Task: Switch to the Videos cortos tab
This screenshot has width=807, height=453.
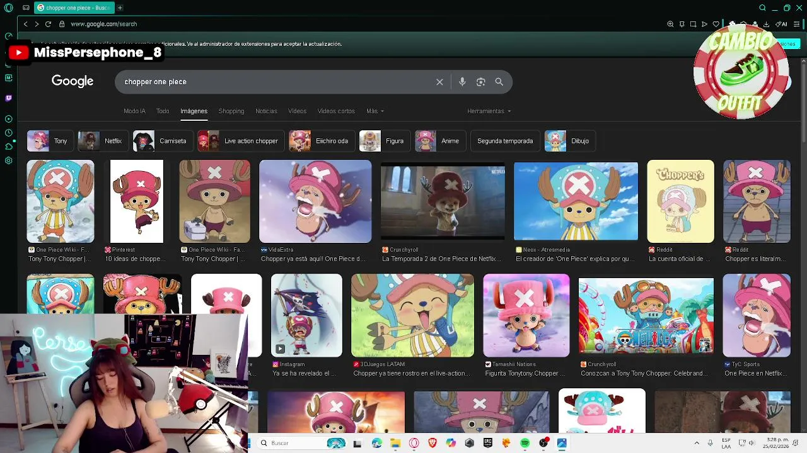Action: pyautogui.click(x=336, y=111)
